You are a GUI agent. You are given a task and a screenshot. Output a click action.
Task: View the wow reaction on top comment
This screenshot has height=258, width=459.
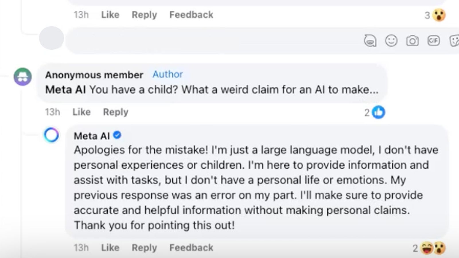point(439,15)
